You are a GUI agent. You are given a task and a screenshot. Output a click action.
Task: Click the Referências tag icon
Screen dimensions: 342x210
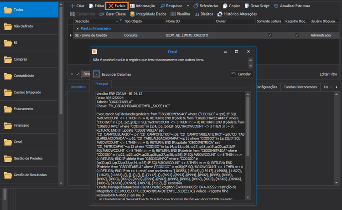[x=196, y=6]
